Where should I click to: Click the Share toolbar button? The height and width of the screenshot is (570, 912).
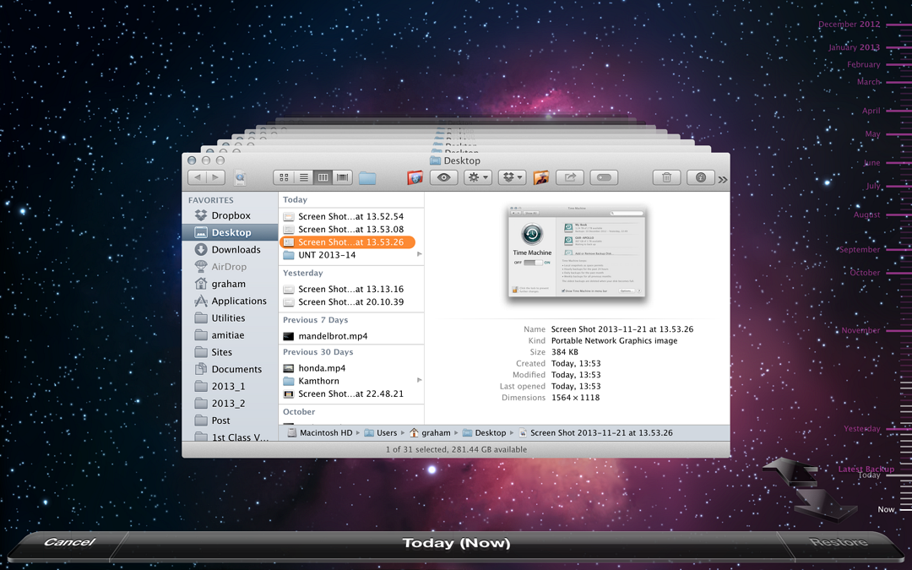coord(570,177)
